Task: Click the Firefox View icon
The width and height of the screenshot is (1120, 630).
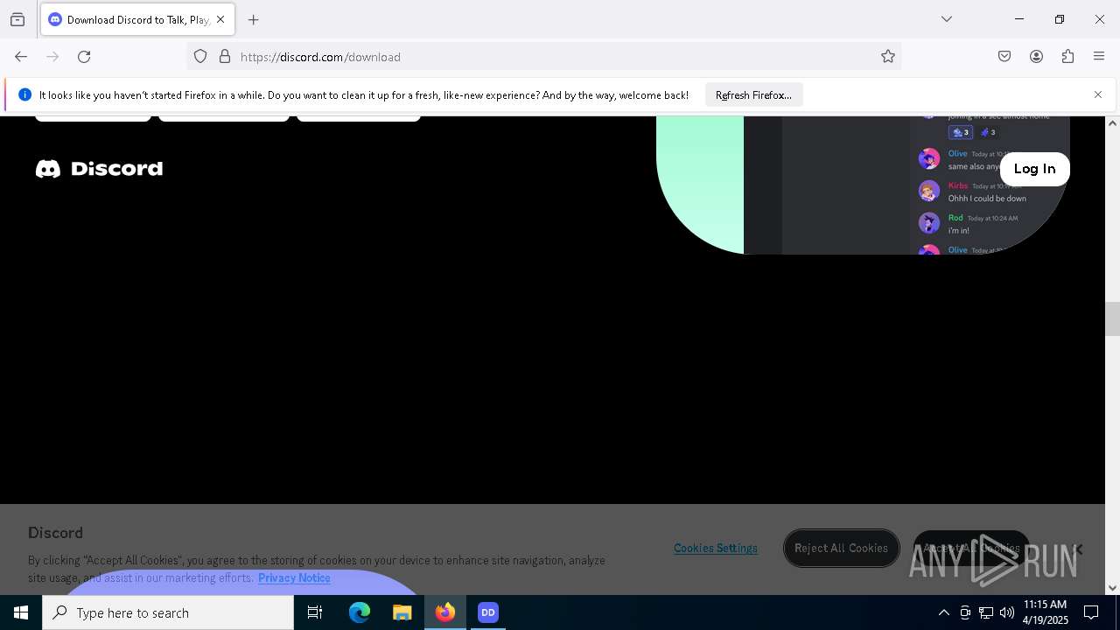Action: [17, 19]
